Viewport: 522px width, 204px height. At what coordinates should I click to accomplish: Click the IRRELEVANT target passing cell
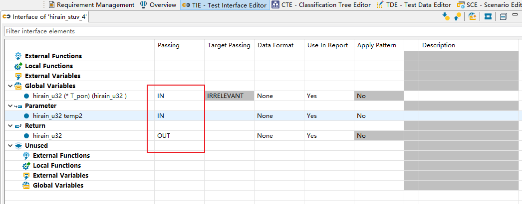[x=230, y=96]
